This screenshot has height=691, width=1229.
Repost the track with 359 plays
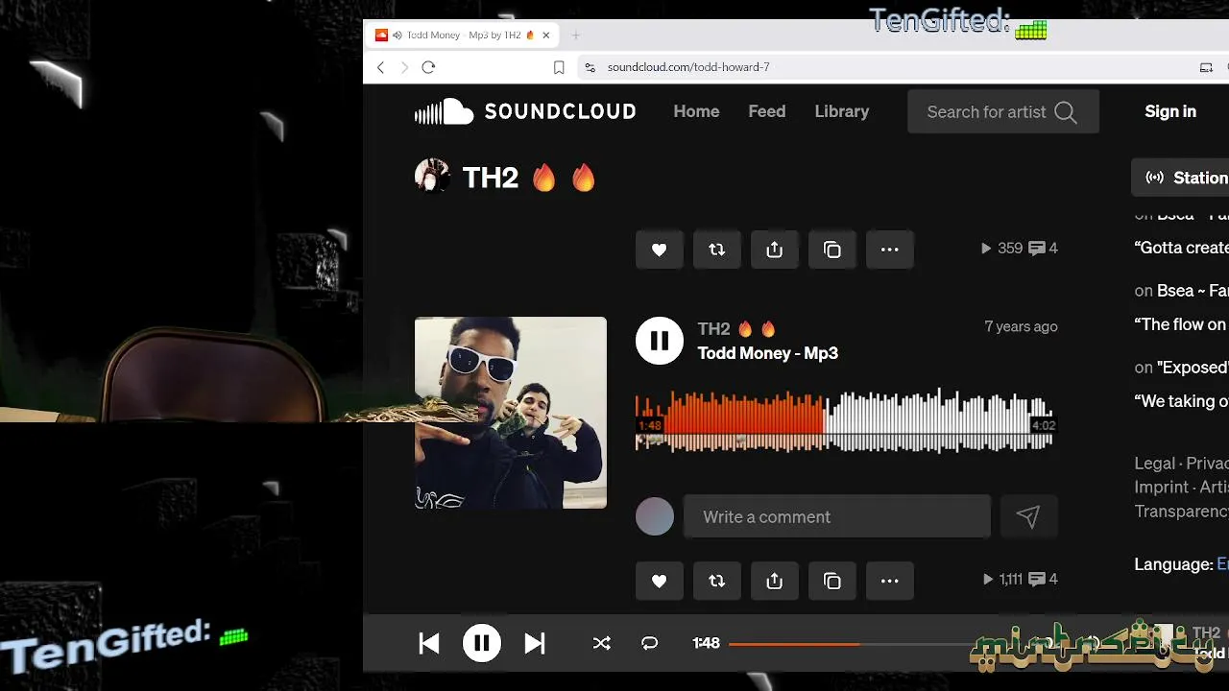click(x=716, y=250)
